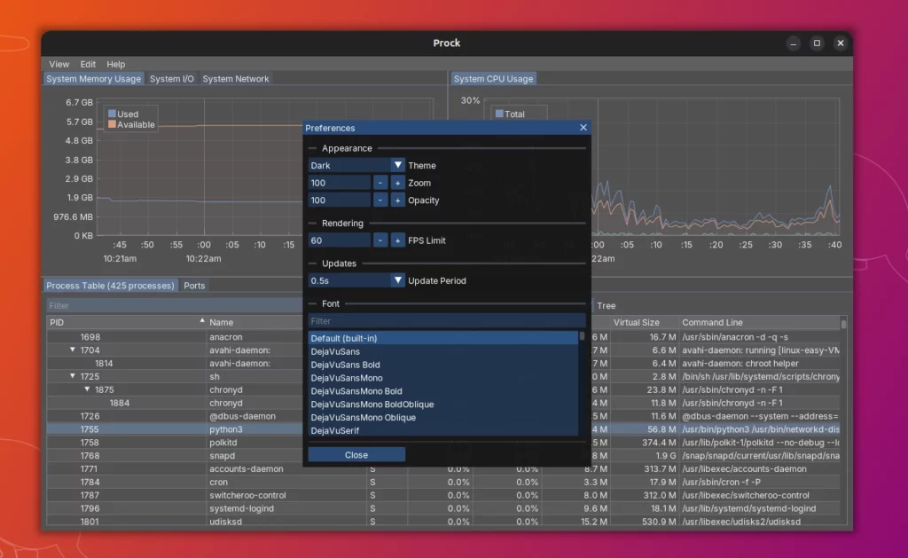This screenshot has height=558, width=908.
Task: Close the Preferences dialog with X icon
Action: coord(583,128)
